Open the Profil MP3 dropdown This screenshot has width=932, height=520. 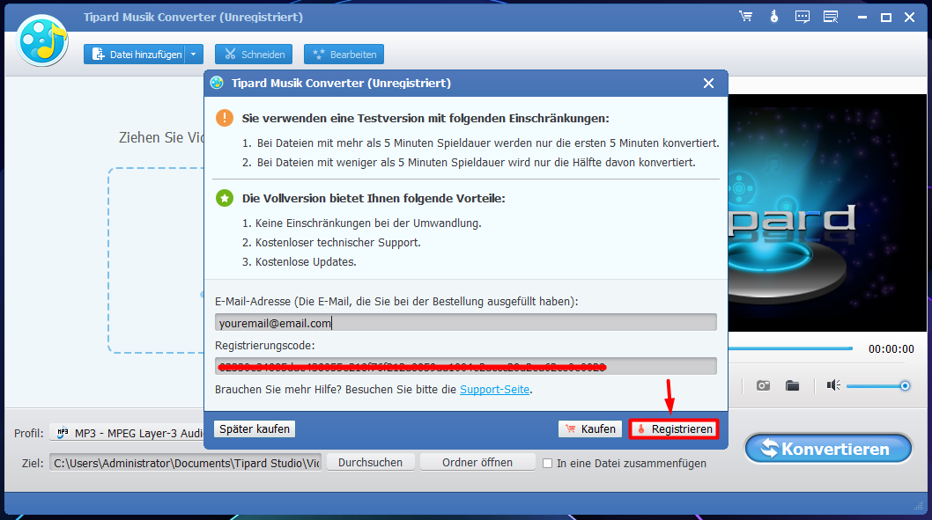tap(127, 433)
